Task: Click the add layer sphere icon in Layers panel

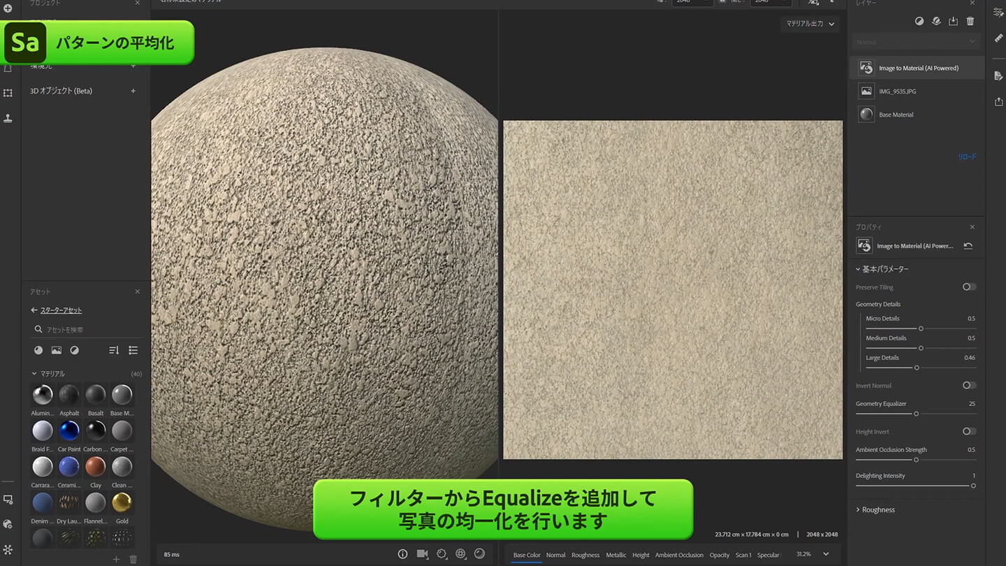Action: tap(936, 22)
